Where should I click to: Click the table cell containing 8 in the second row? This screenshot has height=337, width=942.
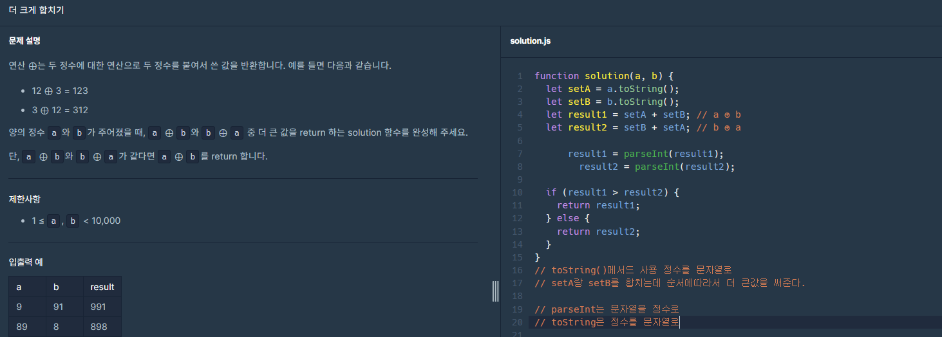pos(65,327)
